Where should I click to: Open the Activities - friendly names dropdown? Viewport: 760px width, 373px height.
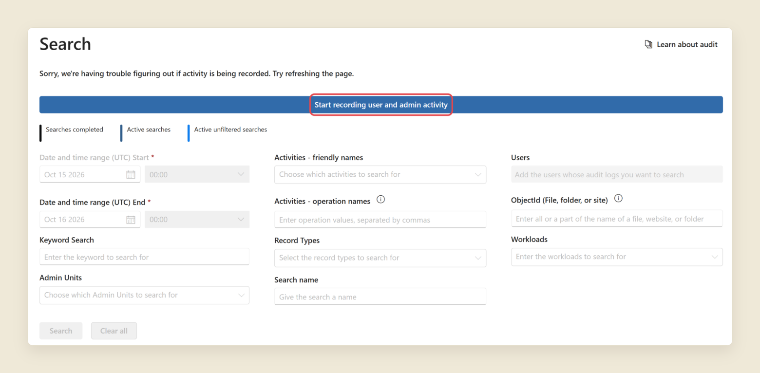tap(380, 174)
